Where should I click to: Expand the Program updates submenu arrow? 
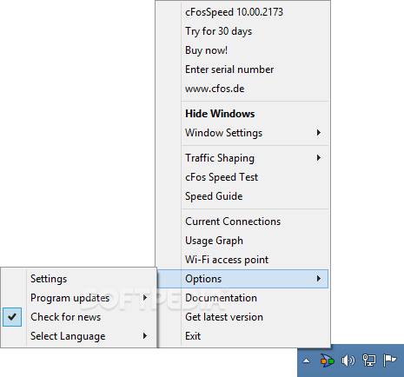coord(145,298)
